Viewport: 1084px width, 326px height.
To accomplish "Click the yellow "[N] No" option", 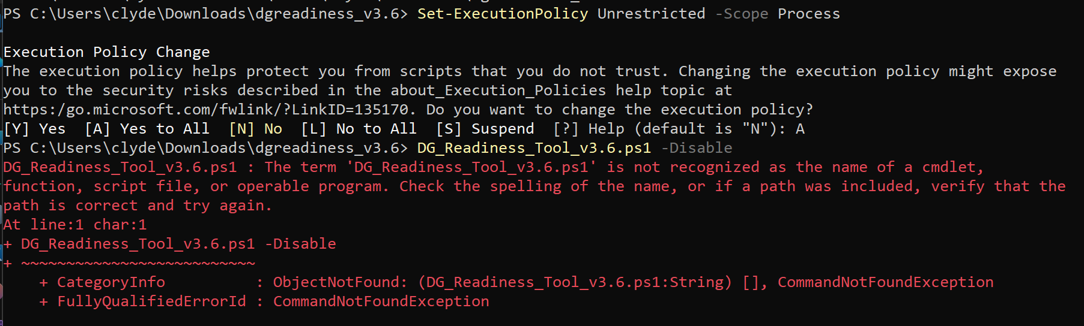I will 256,129.
